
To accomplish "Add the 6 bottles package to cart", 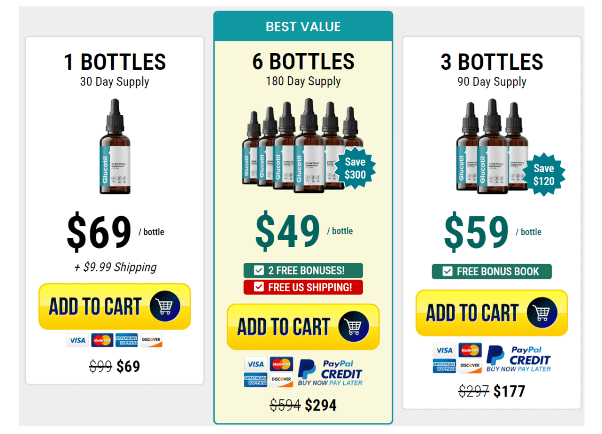I will (x=303, y=327).
